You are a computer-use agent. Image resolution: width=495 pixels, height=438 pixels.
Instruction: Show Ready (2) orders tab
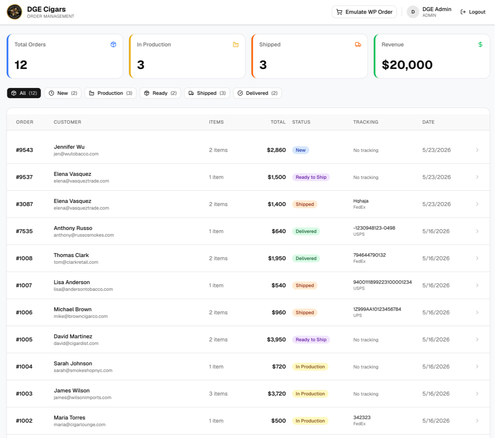click(x=160, y=93)
